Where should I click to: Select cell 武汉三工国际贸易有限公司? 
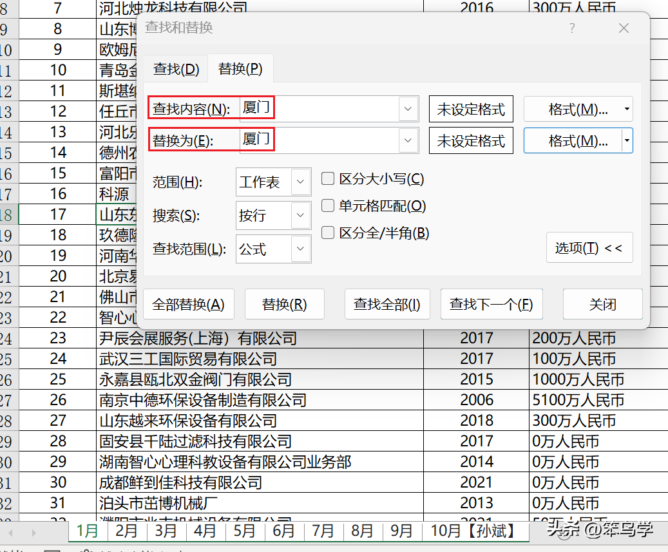tap(260, 359)
